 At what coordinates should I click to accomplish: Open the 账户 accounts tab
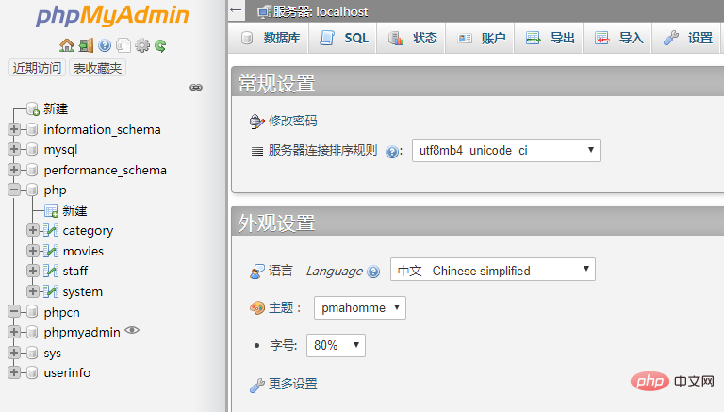[x=480, y=38]
